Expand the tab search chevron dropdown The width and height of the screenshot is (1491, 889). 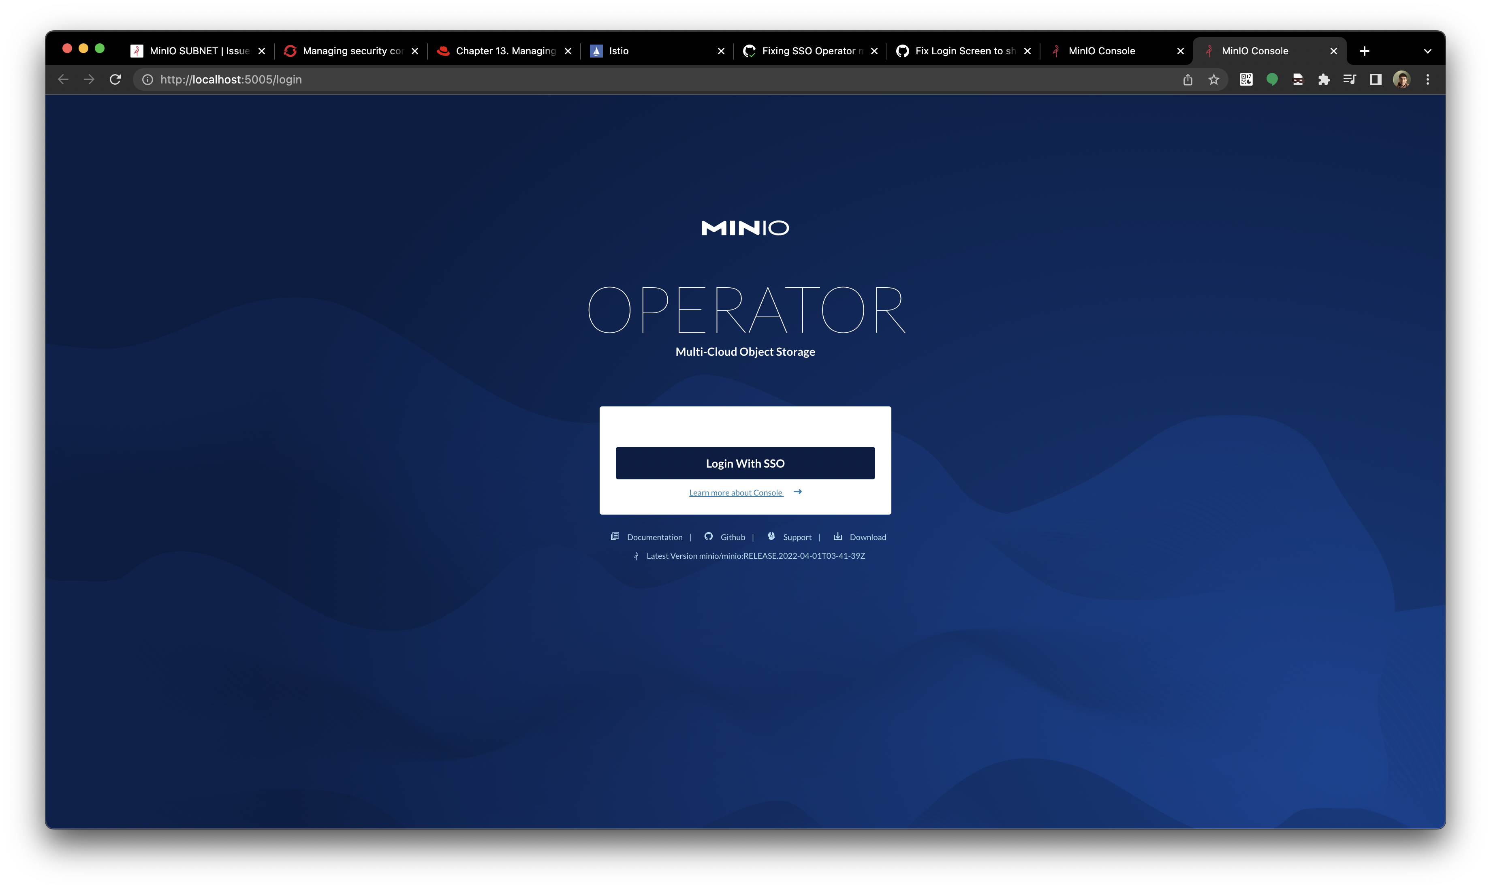1427,51
